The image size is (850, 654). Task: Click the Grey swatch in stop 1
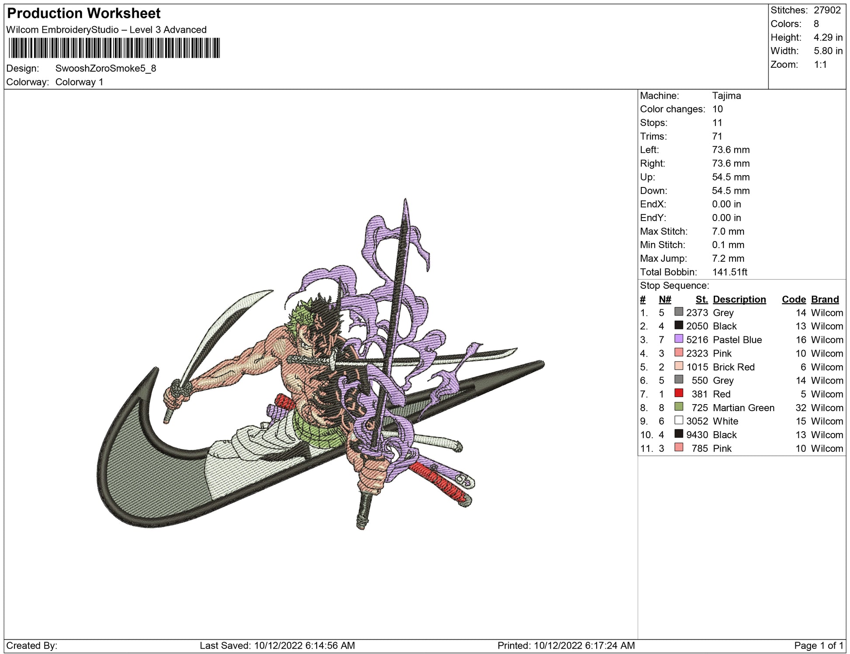678,311
